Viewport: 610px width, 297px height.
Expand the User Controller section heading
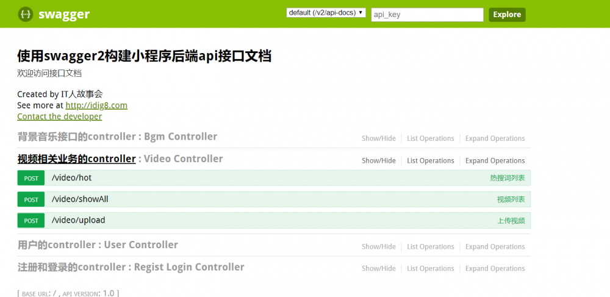click(98, 245)
